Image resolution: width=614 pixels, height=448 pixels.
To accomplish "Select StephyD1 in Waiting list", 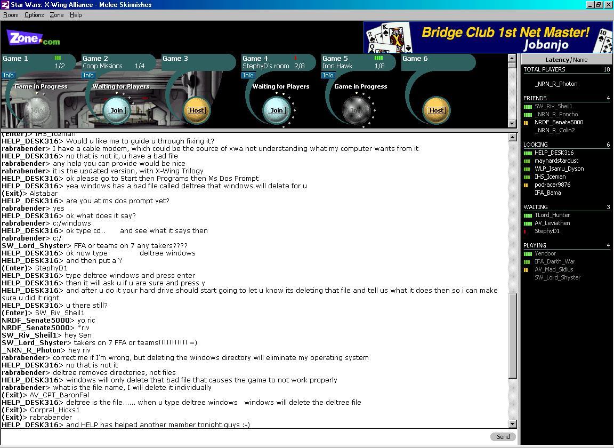I will [x=547, y=231].
